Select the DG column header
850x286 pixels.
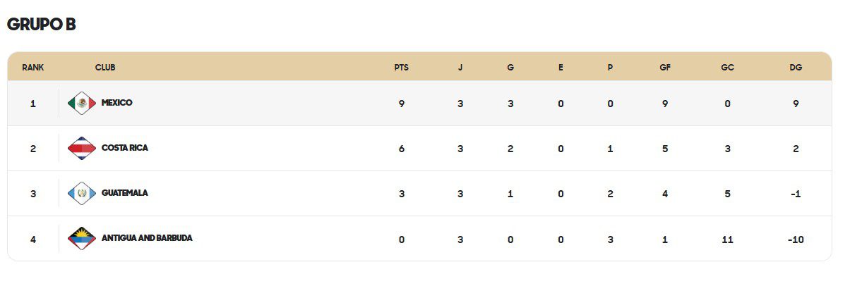pos(796,68)
